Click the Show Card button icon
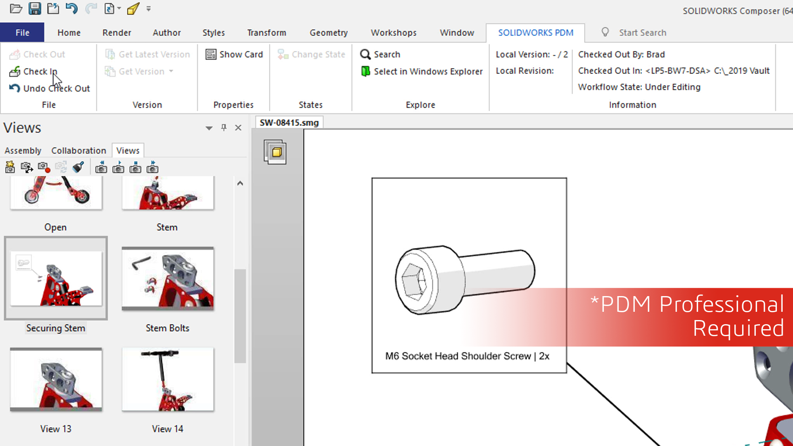The height and width of the screenshot is (446, 793). (x=210, y=54)
